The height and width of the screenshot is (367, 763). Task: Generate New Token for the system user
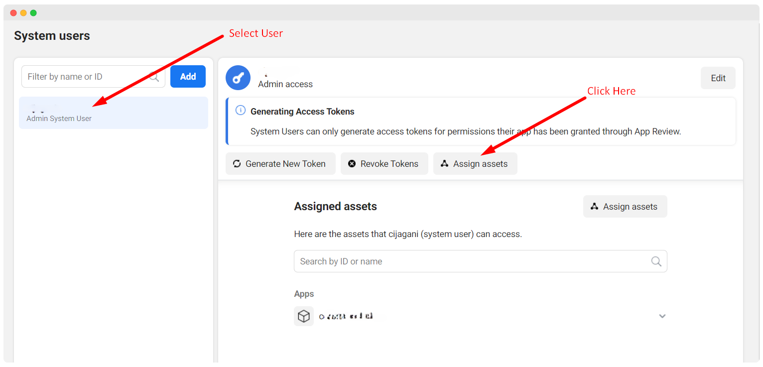point(280,164)
